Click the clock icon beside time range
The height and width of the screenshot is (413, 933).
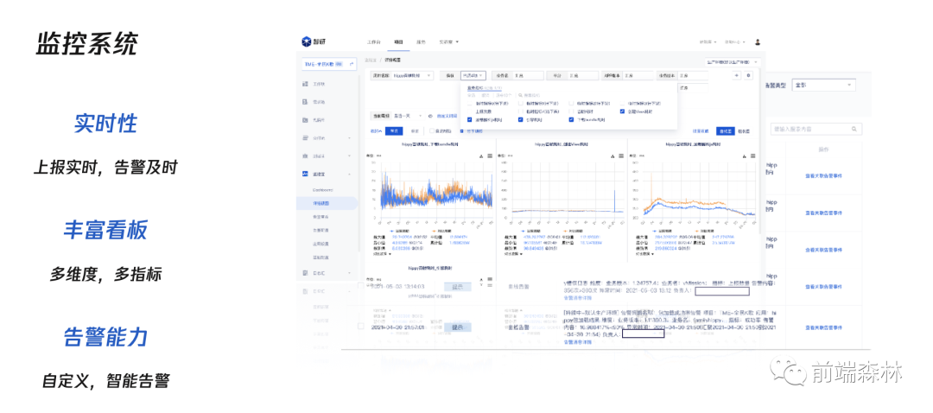point(430,116)
